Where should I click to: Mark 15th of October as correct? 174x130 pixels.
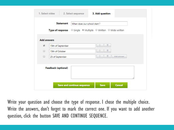point(44,51)
